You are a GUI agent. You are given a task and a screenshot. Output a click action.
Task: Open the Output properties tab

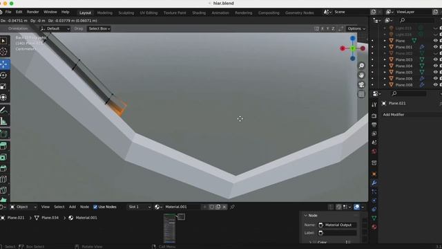click(374, 124)
